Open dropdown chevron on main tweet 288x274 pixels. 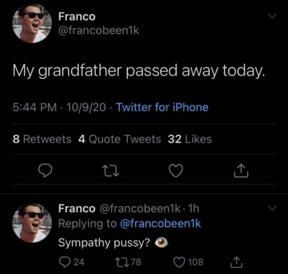coord(272,16)
